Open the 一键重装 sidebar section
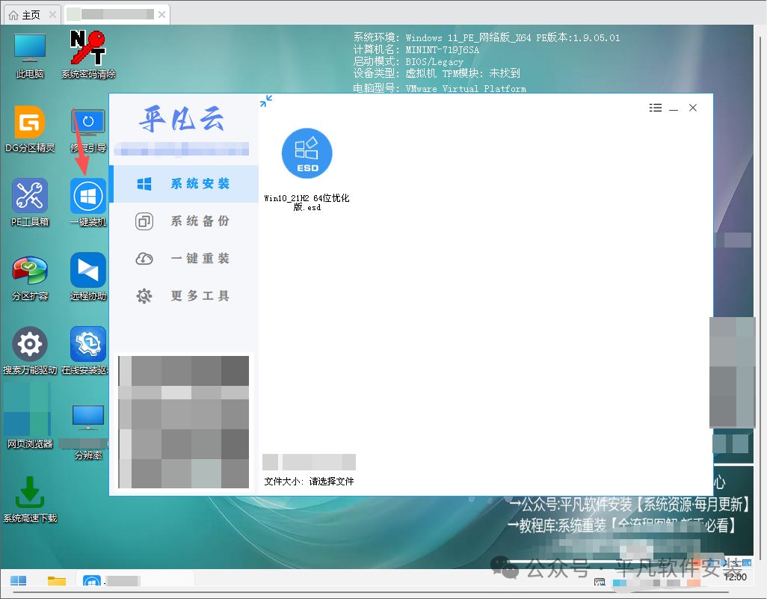Screen dimensions: 767x599 click(186, 259)
